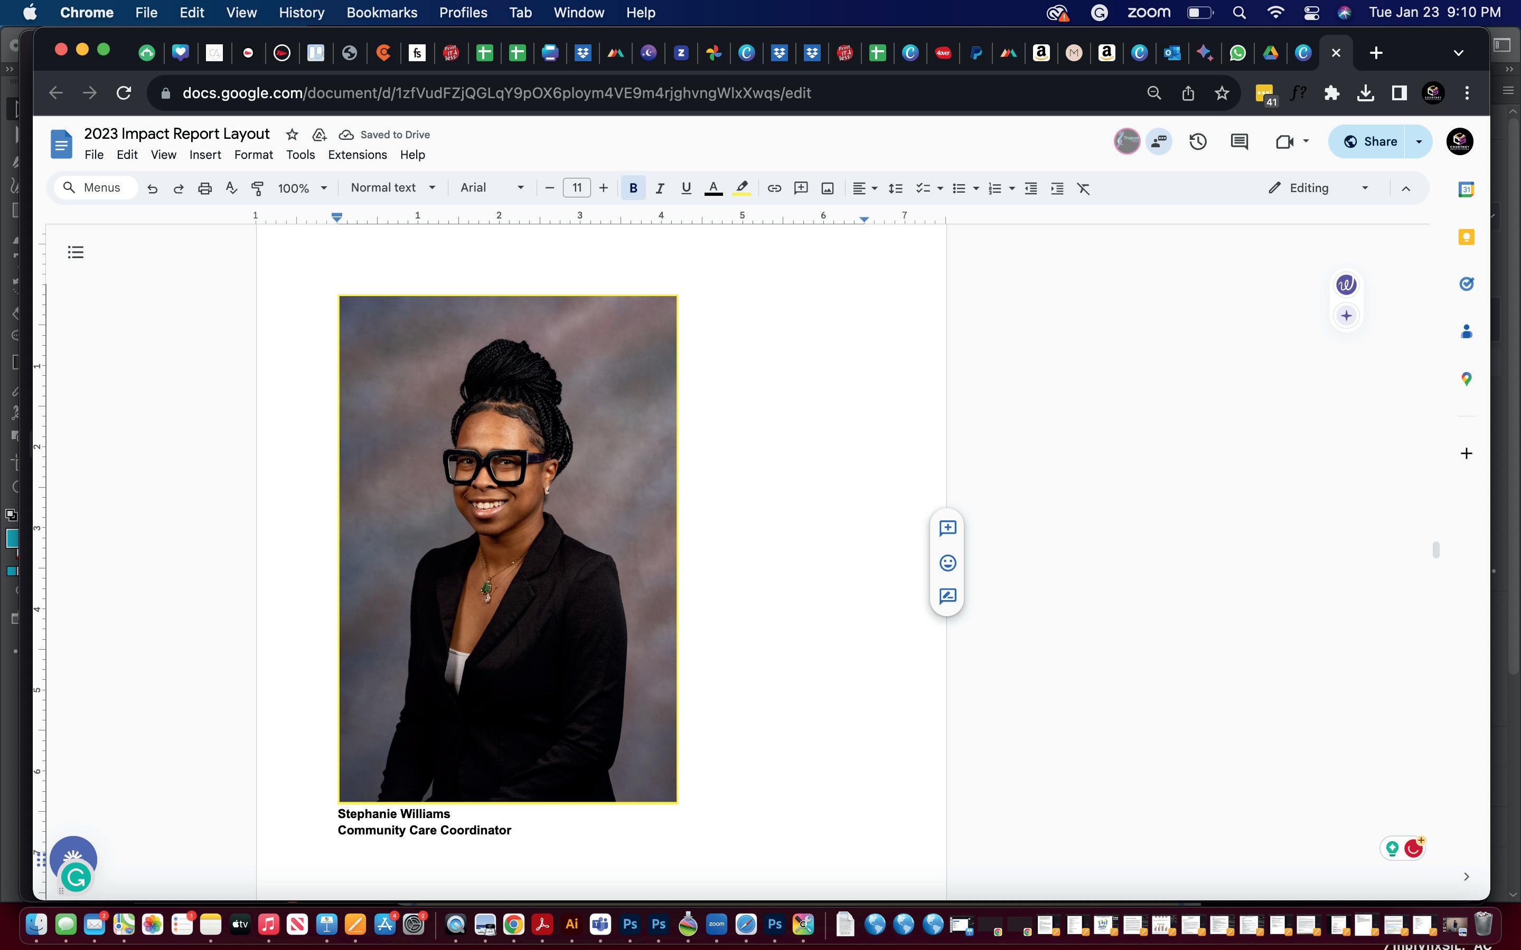
Task: Open the comments history icon
Action: pos(1239,141)
